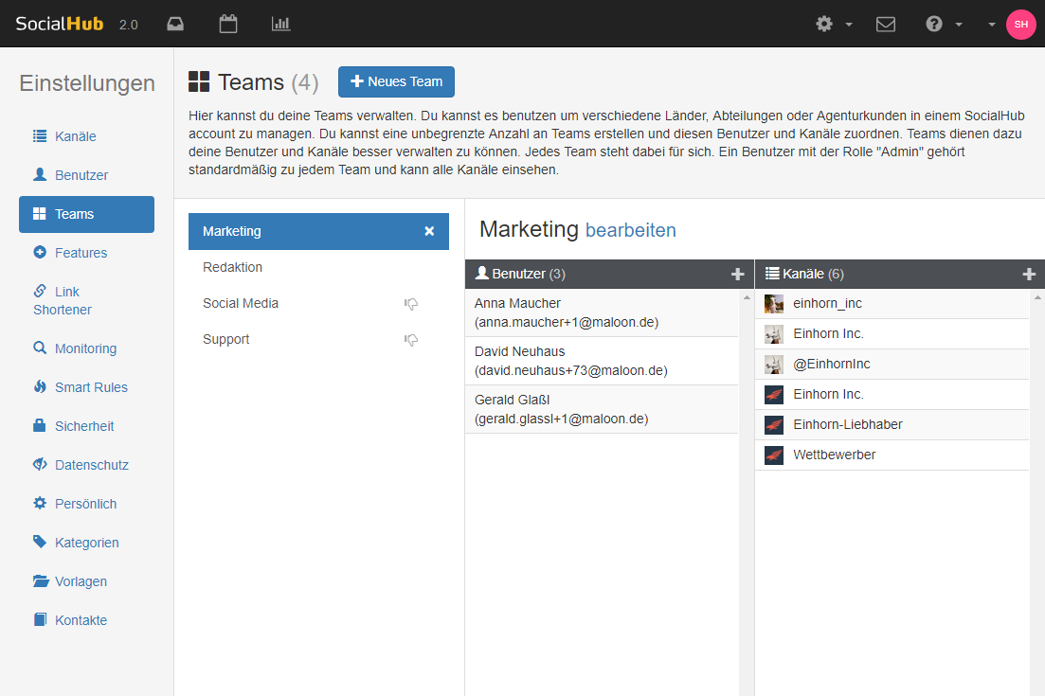Click thumbs-down icon next to Support
The height and width of the screenshot is (696, 1045).
(411, 340)
